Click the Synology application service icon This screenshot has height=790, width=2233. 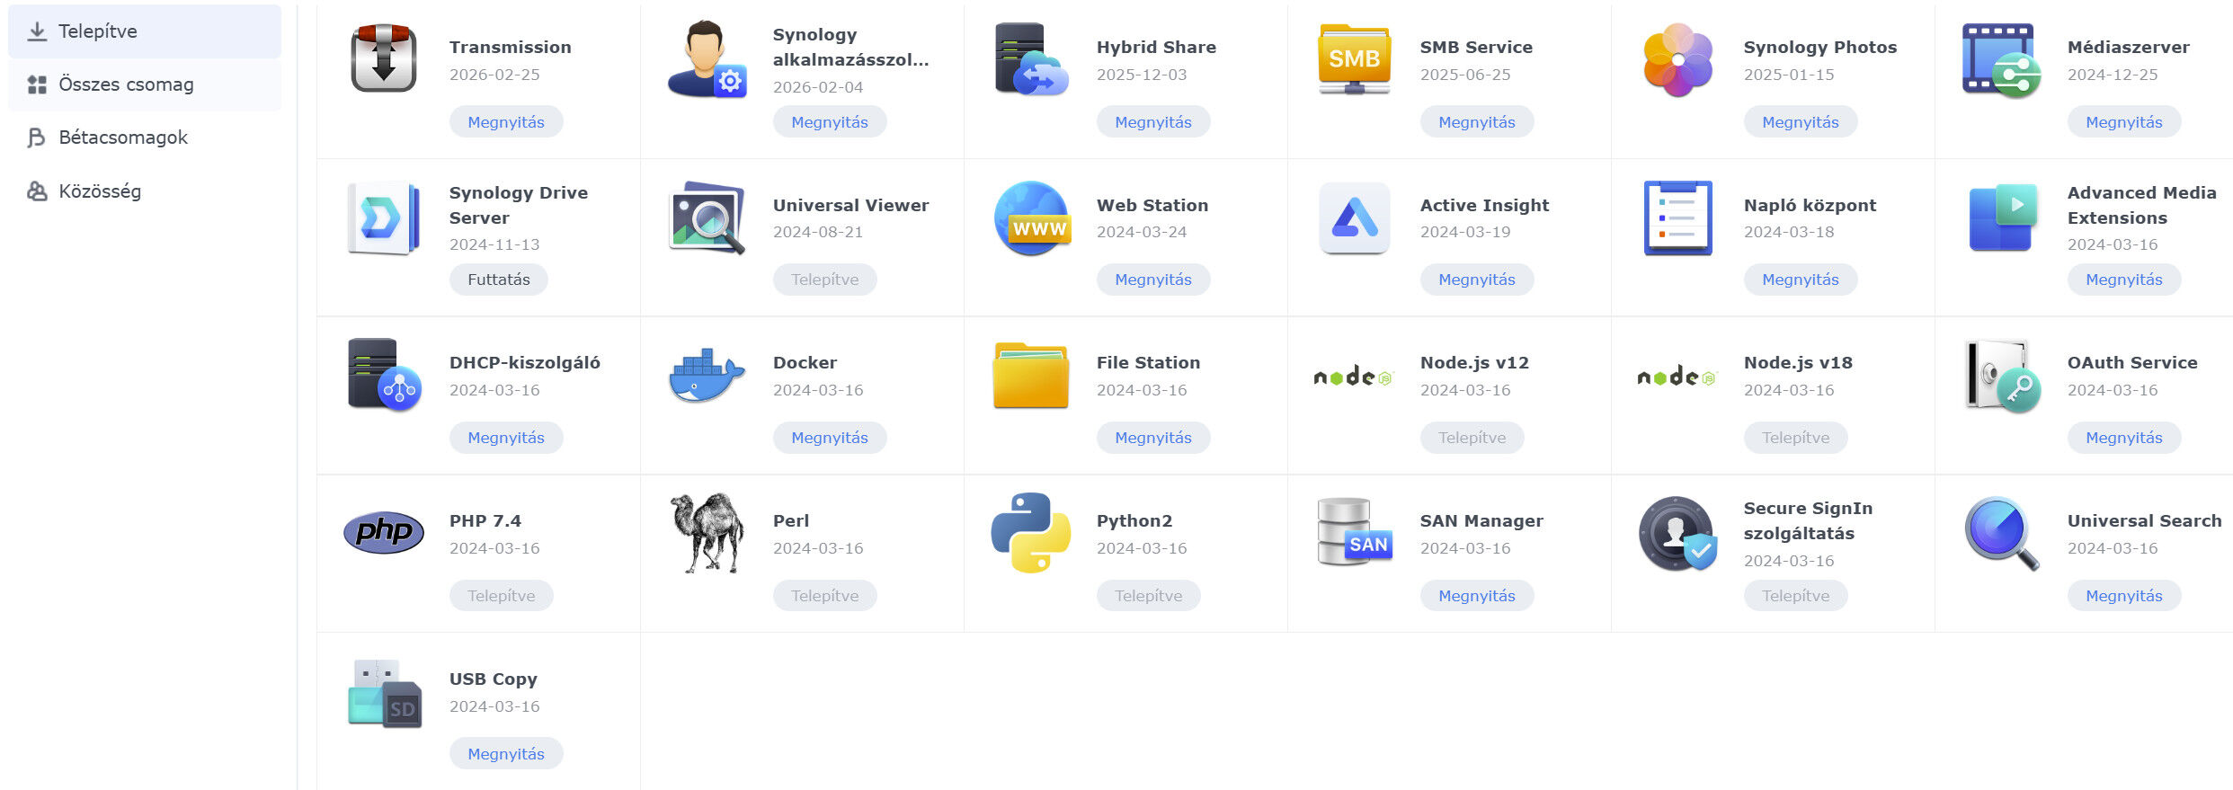click(x=707, y=59)
